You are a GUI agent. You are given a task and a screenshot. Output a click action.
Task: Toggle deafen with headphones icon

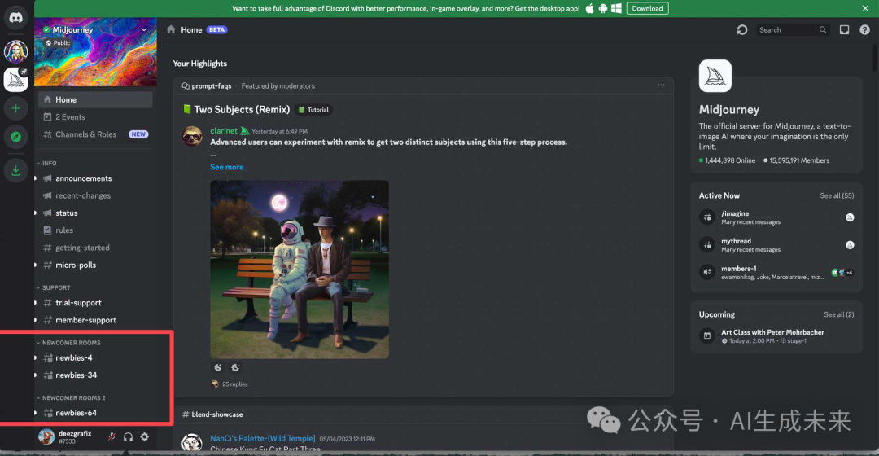[128, 436]
